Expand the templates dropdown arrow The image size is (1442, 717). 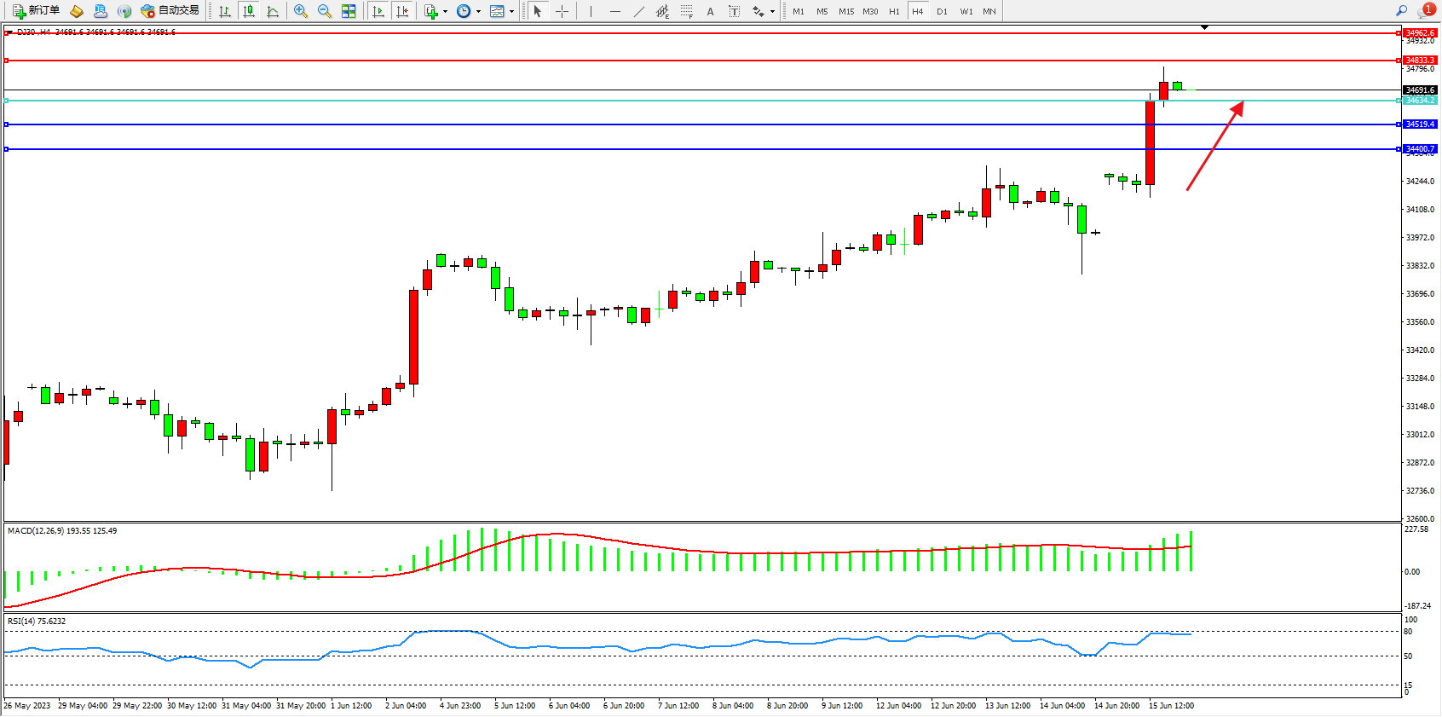[x=511, y=12]
